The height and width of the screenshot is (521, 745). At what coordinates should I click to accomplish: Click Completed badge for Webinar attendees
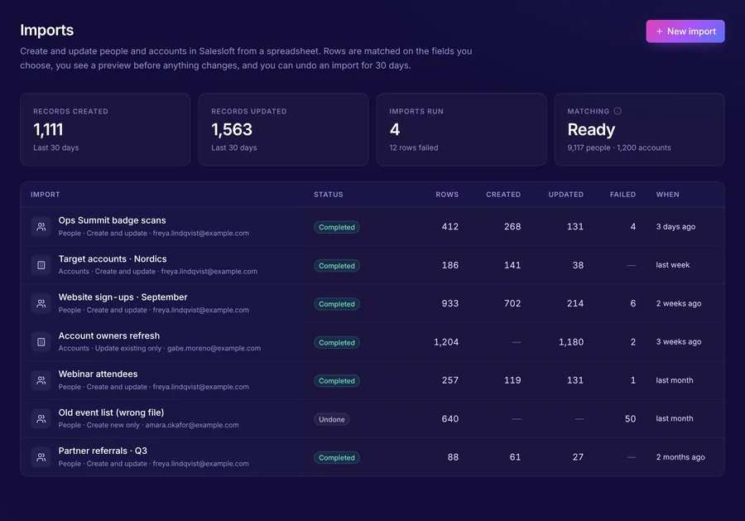(336, 381)
